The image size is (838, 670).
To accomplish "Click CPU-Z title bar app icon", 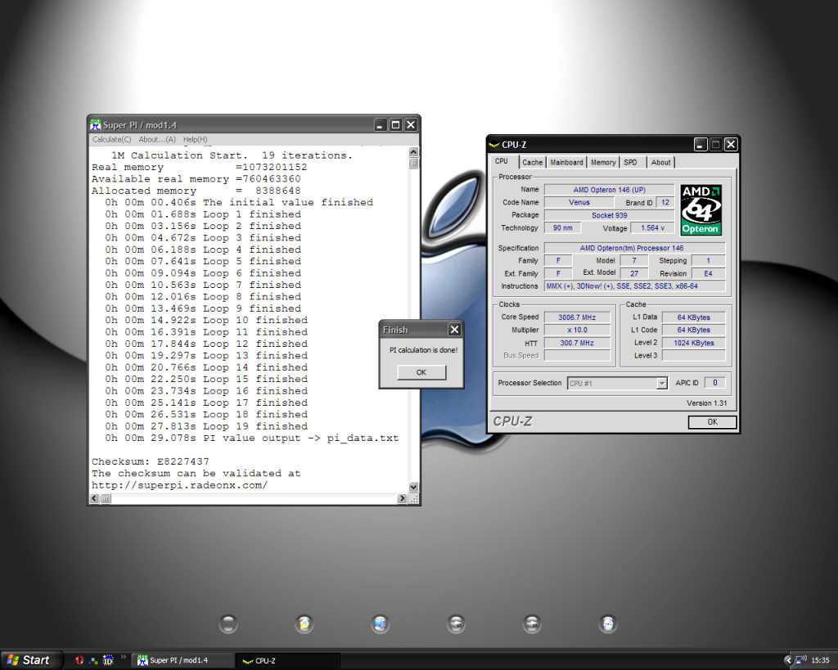I will click(493, 145).
